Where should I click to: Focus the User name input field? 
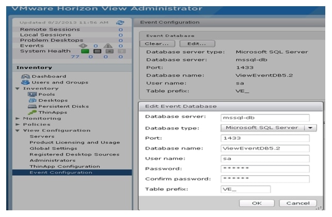[265, 158]
